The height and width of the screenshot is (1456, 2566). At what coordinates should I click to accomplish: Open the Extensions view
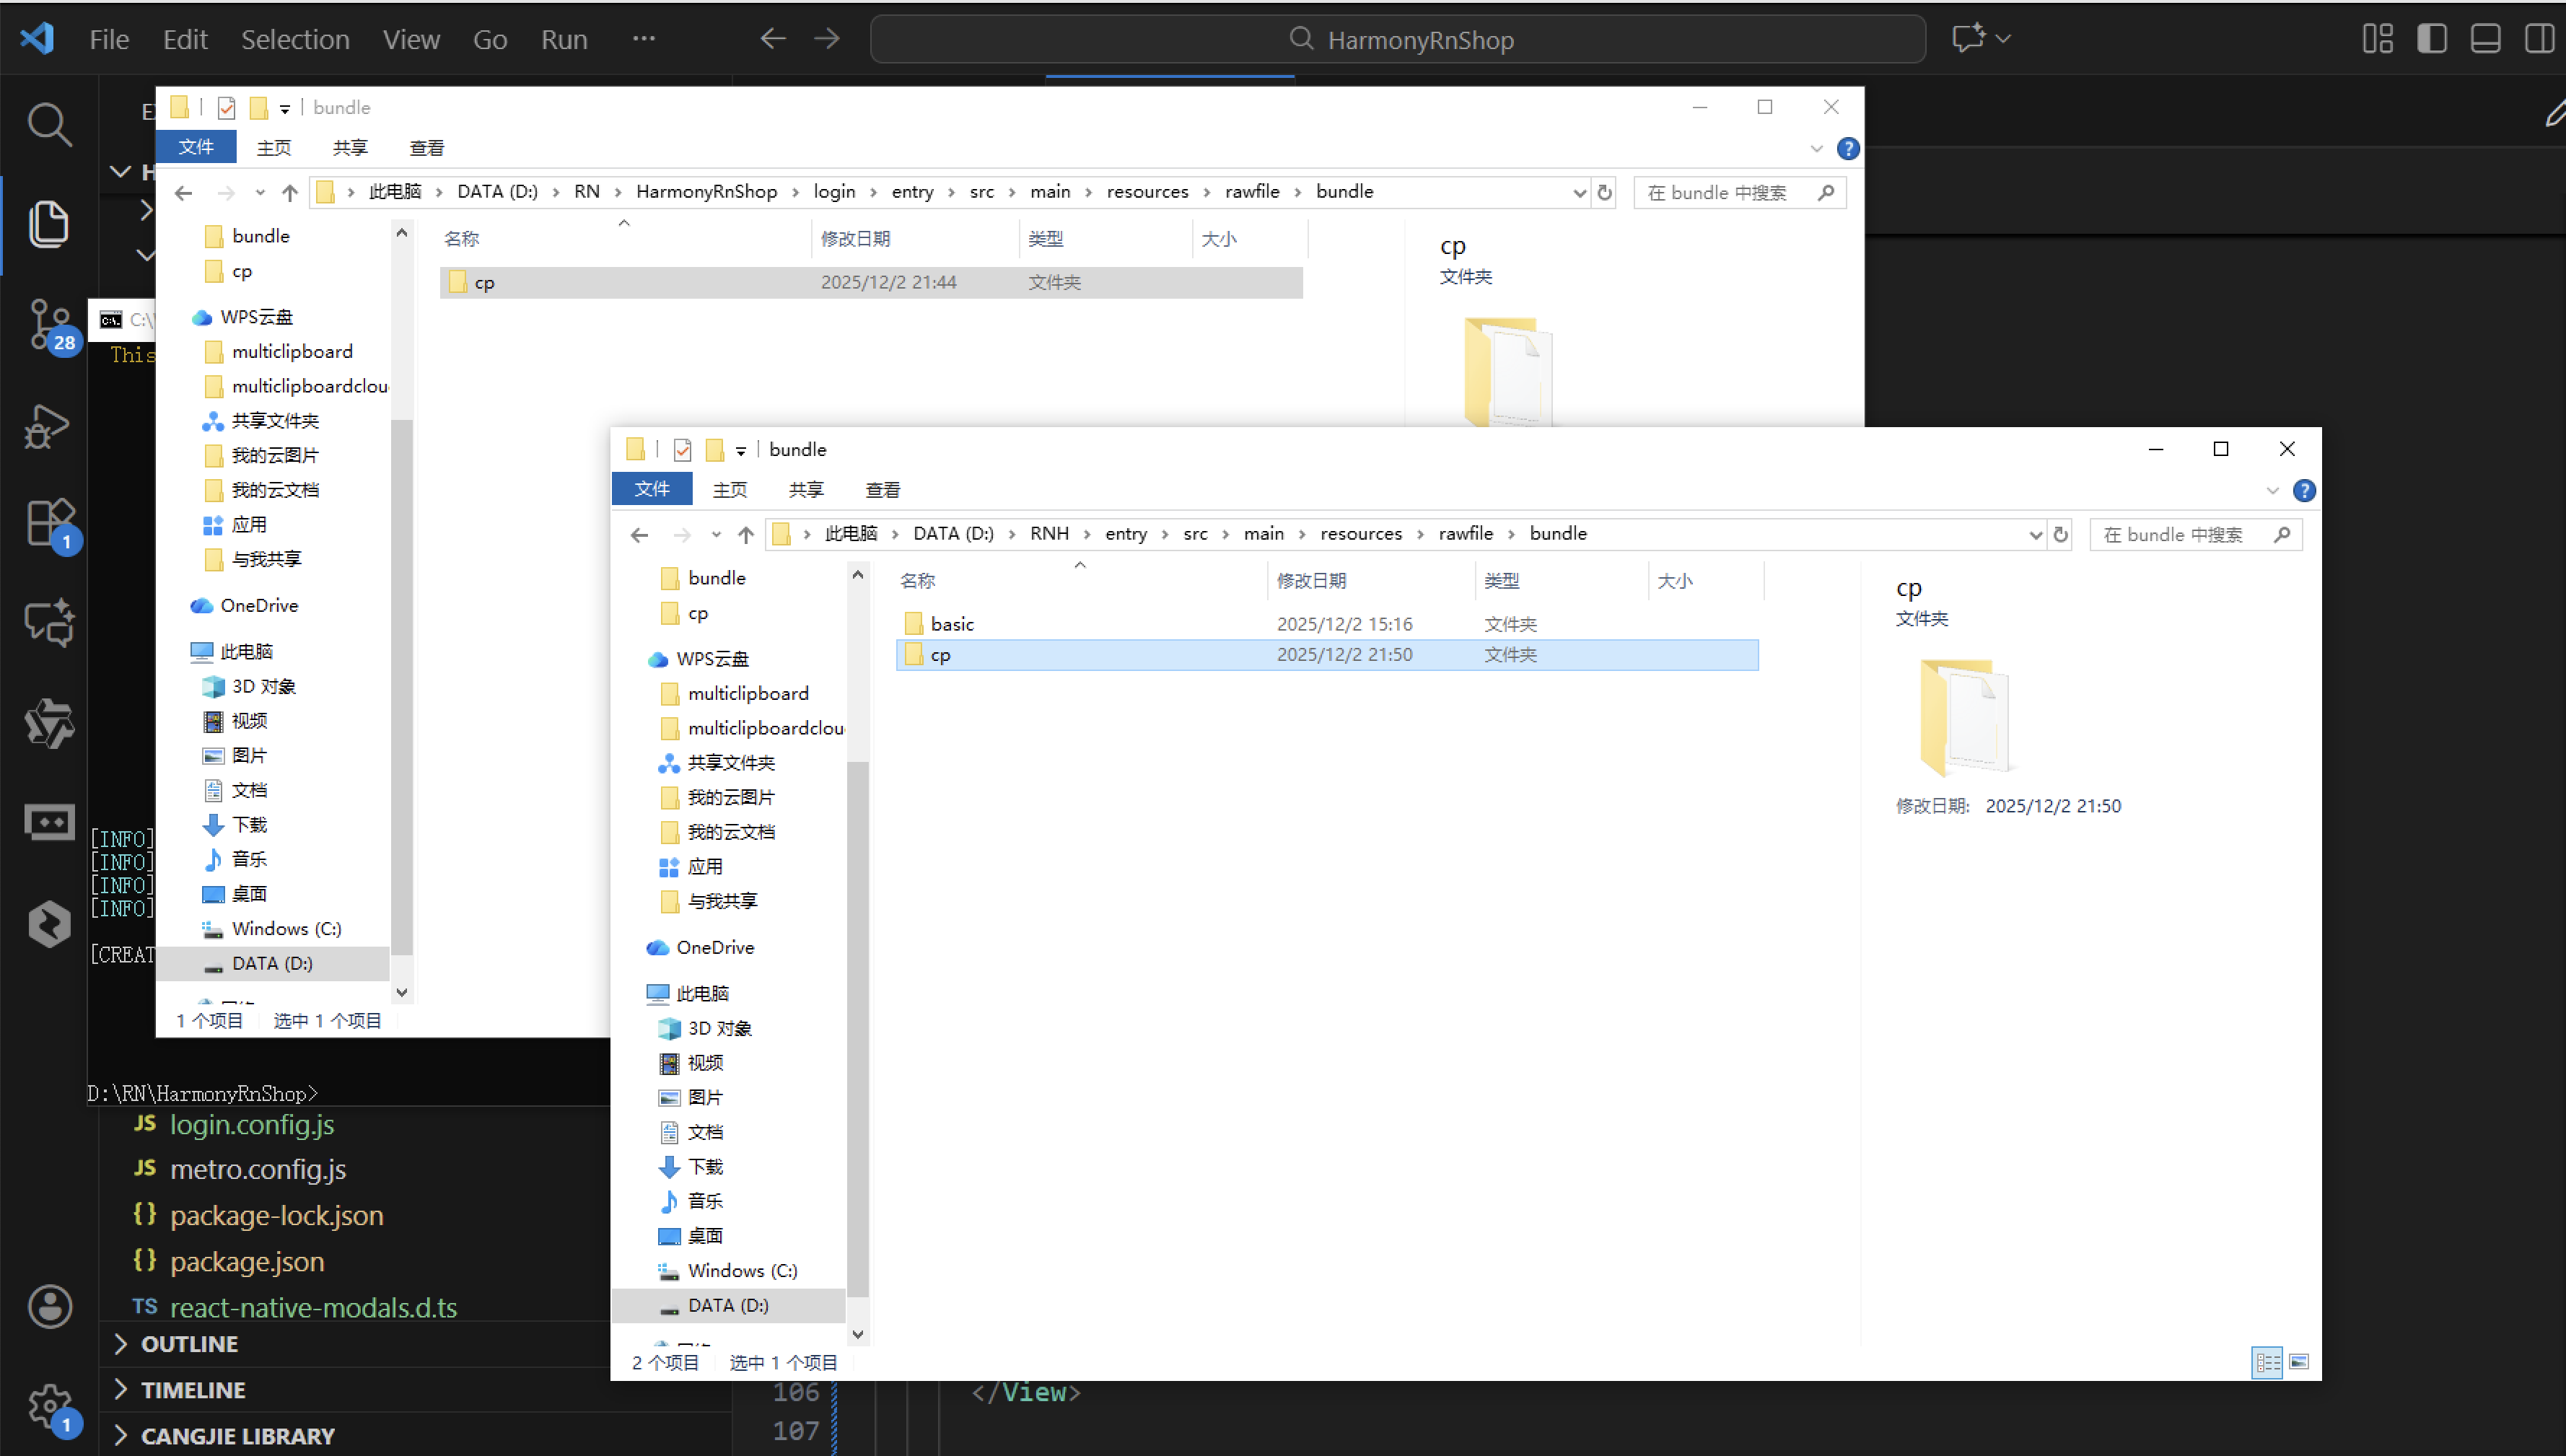[48, 522]
